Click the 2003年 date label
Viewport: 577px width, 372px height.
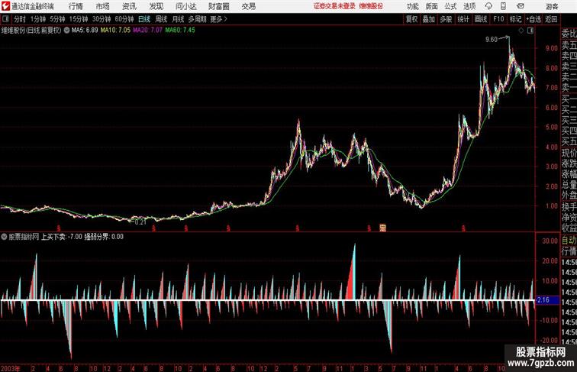coord(11,368)
